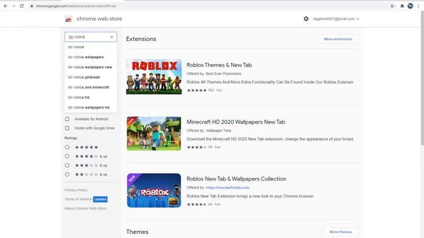Choose suggestion 'btr roblox jailbreak'

coord(91,77)
